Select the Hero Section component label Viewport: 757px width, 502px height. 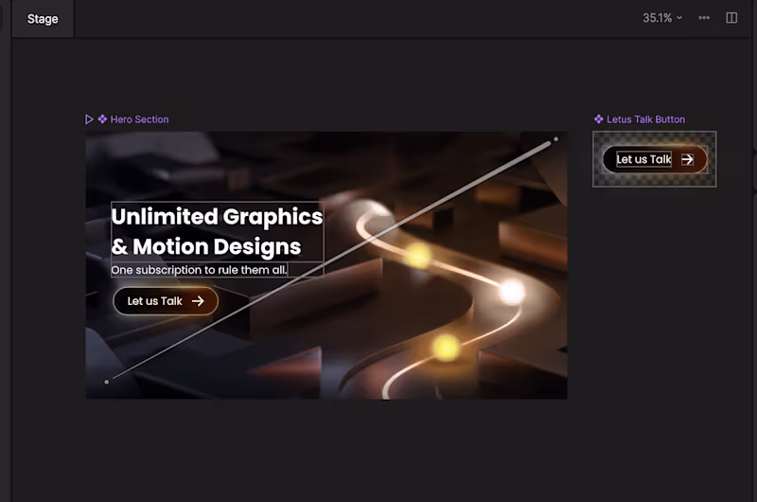[139, 119]
